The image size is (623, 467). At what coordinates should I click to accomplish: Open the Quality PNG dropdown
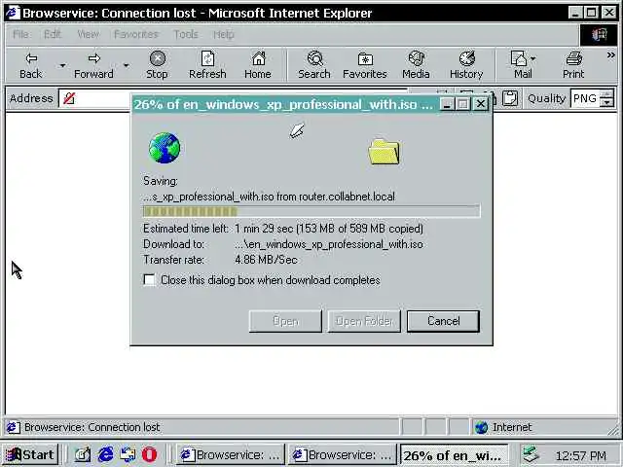coord(593,98)
